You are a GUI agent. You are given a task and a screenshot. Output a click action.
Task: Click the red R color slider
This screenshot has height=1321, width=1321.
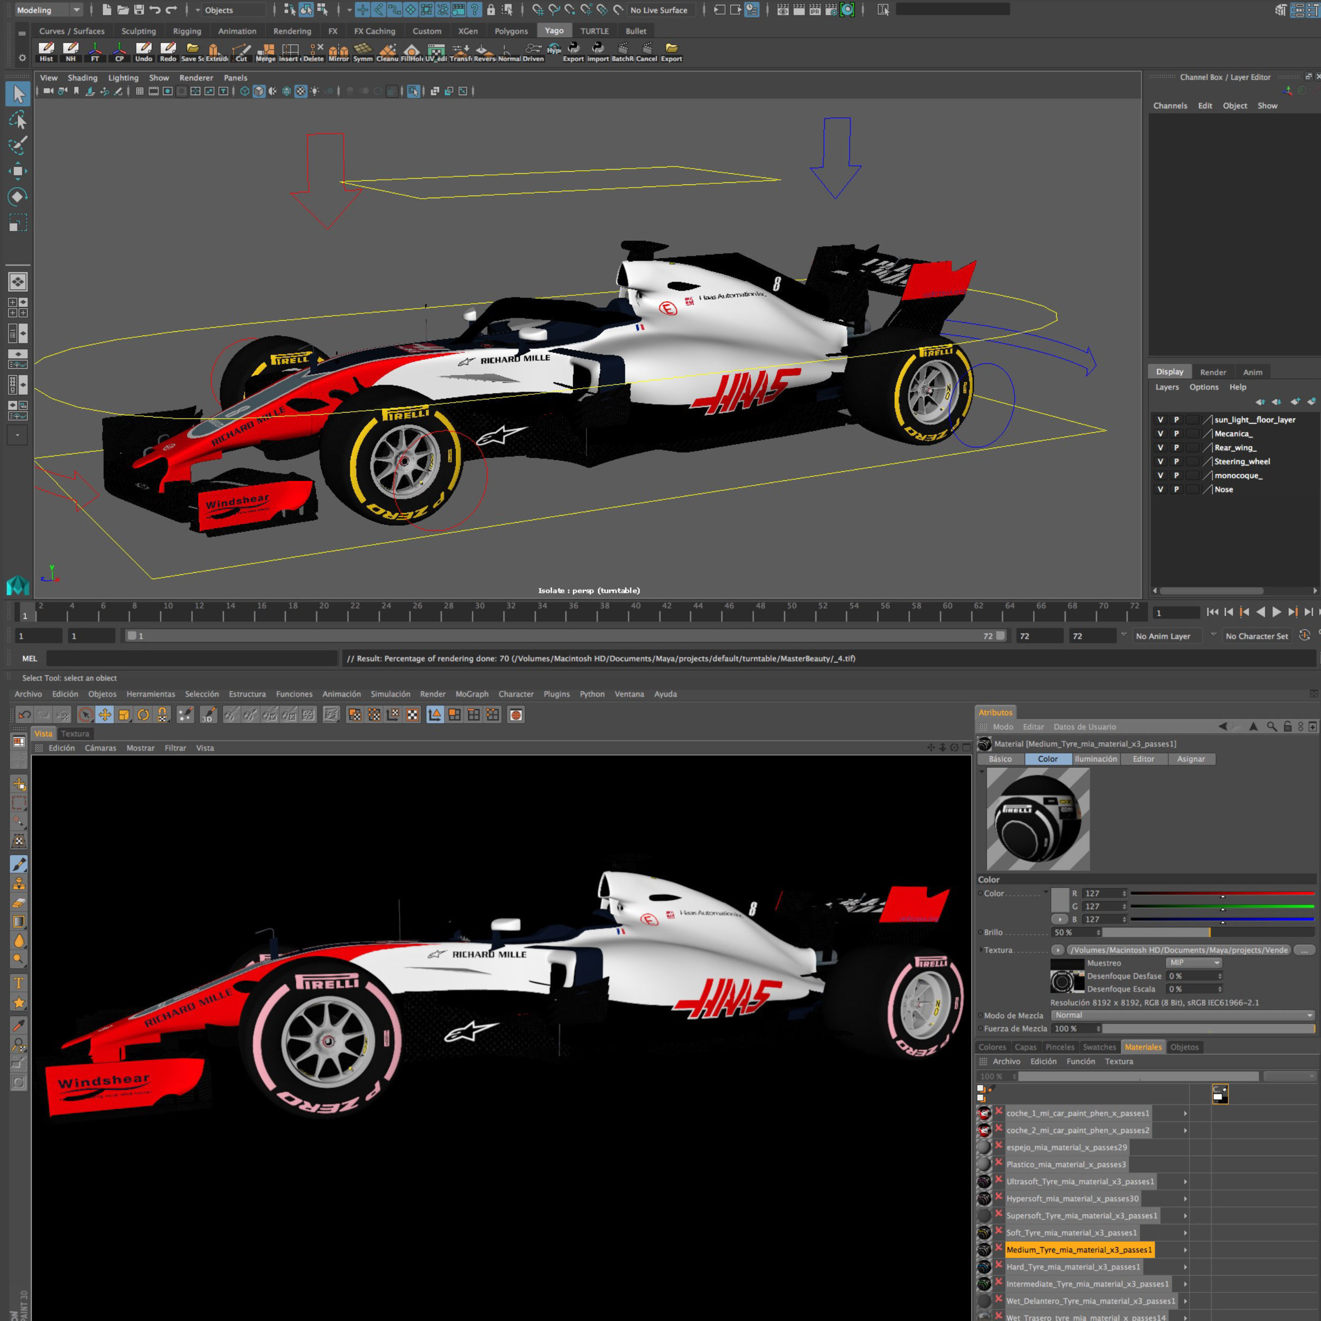(x=1222, y=893)
